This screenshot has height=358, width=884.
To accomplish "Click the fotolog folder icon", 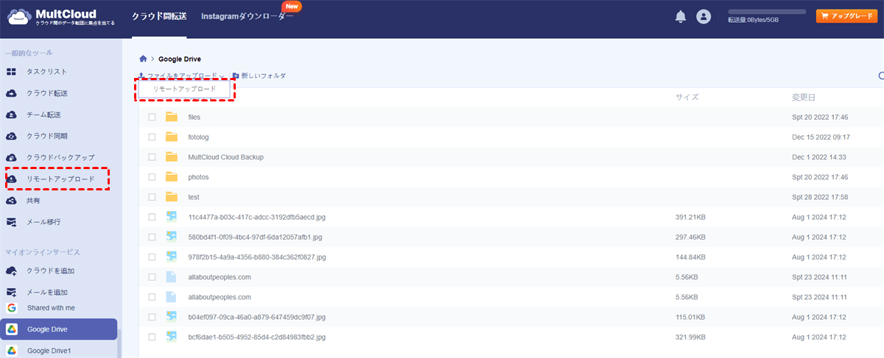I will (172, 137).
